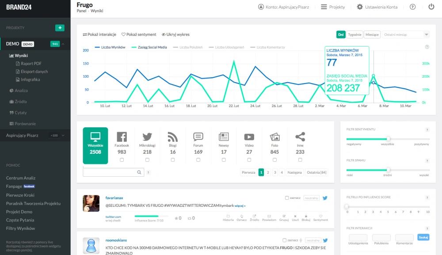Choose the Blogi RSS source icon
442x255 pixels.
point(172,137)
